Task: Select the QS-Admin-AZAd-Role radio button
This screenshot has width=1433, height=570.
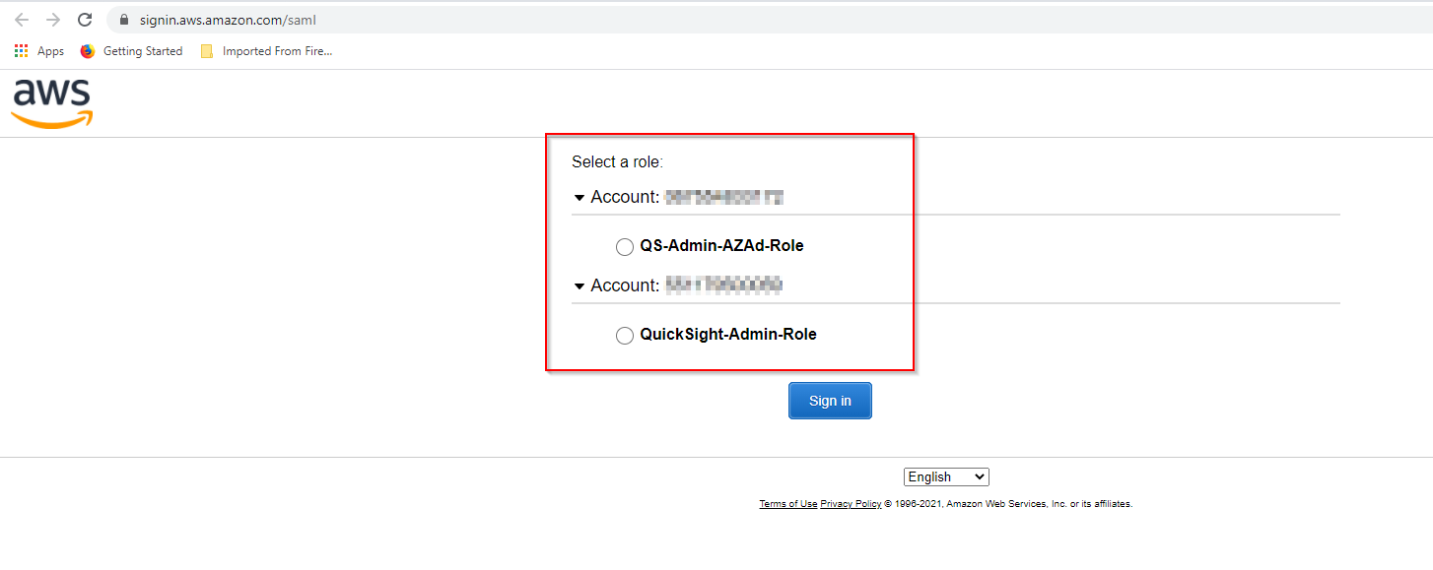Action: tap(624, 247)
